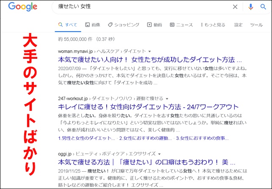Open 設定 search settings
The height and width of the screenshot is (189, 272).
point(239,25)
